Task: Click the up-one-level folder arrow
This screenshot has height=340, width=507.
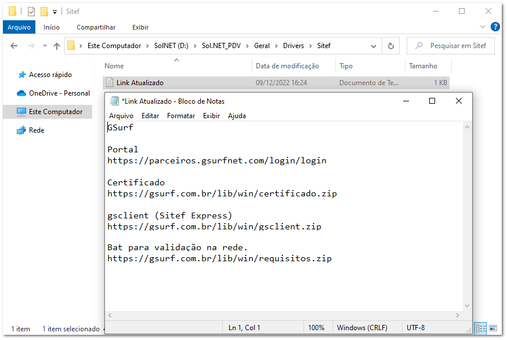Action: click(56, 46)
